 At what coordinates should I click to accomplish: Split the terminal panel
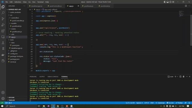click(x=180, y=76)
